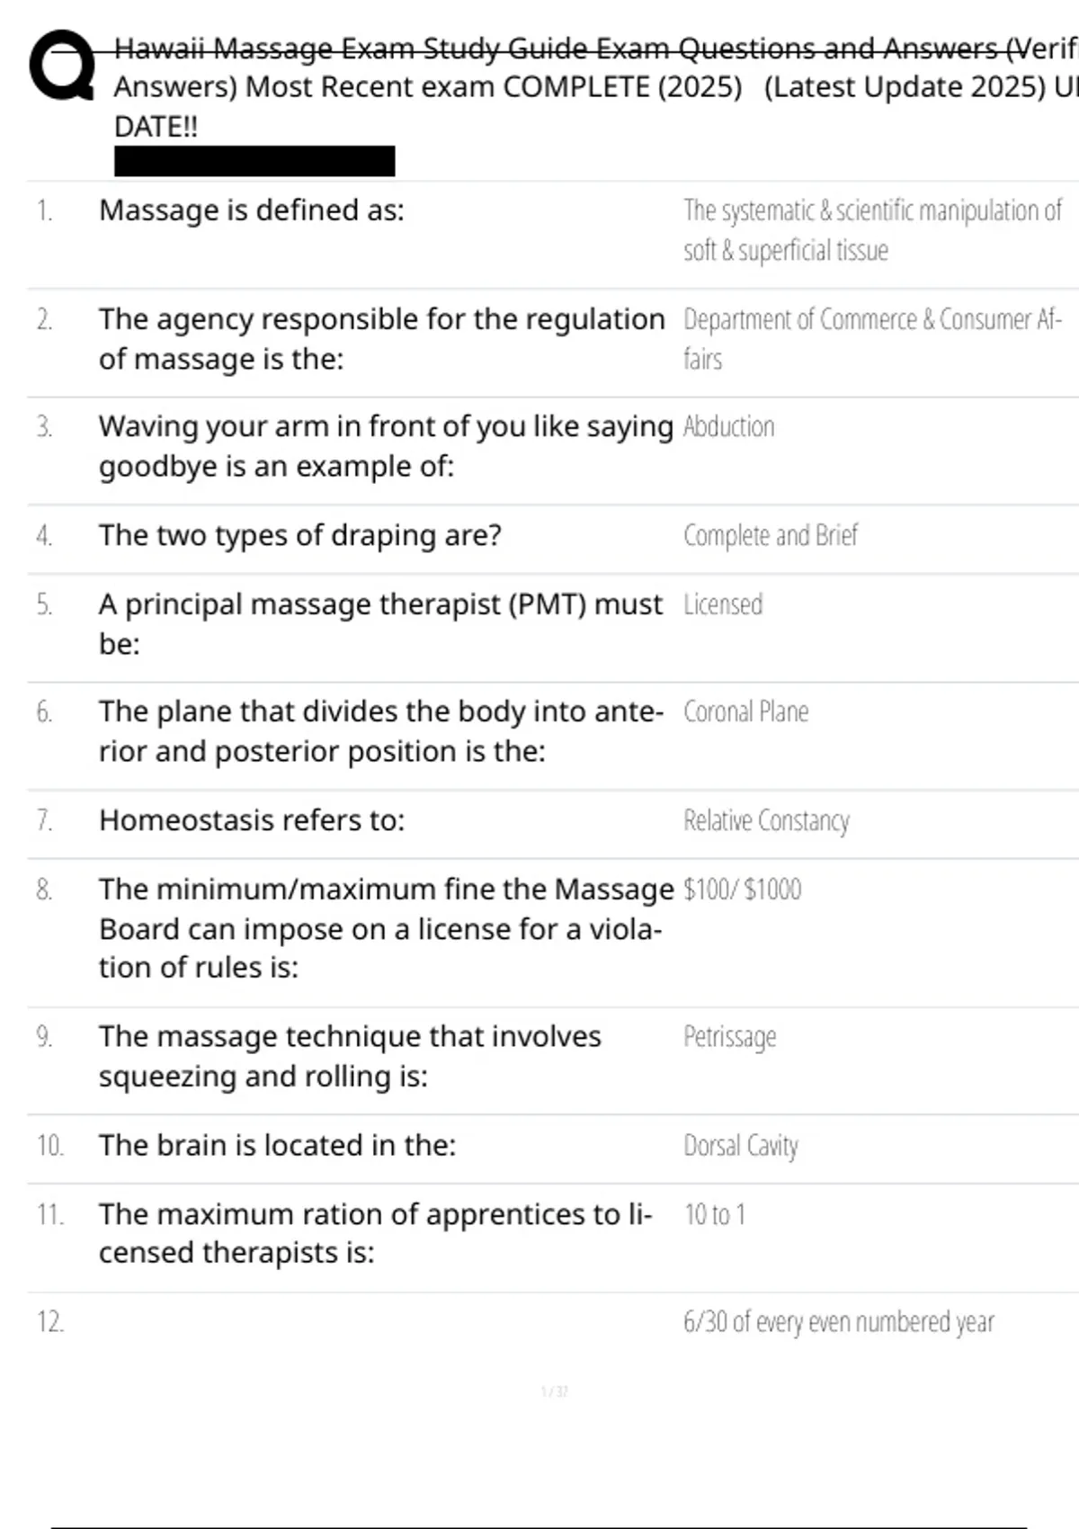Viewport: 1079px width, 1529px height.
Task: Click the 'Dorsal Cavity' answer
Action: pyautogui.click(x=741, y=1146)
